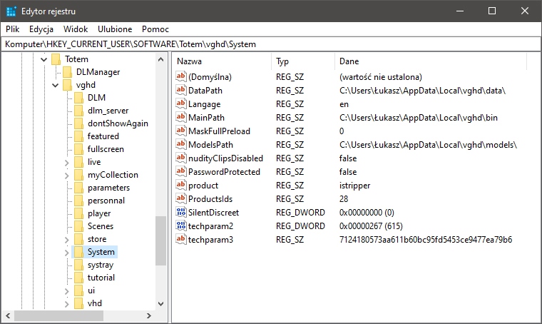The height and width of the screenshot is (324, 542).
Task: Click the folder icon for Scenes key
Action: point(79,226)
